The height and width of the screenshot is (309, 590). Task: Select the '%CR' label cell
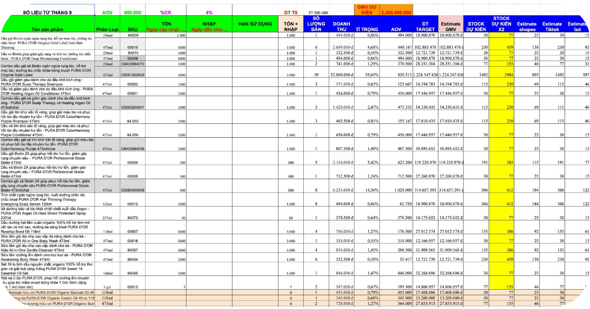click(166, 12)
